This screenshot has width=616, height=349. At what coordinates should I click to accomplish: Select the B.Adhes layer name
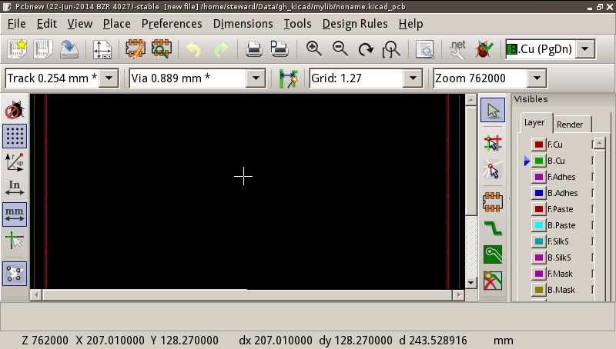click(x=563, y=193)
